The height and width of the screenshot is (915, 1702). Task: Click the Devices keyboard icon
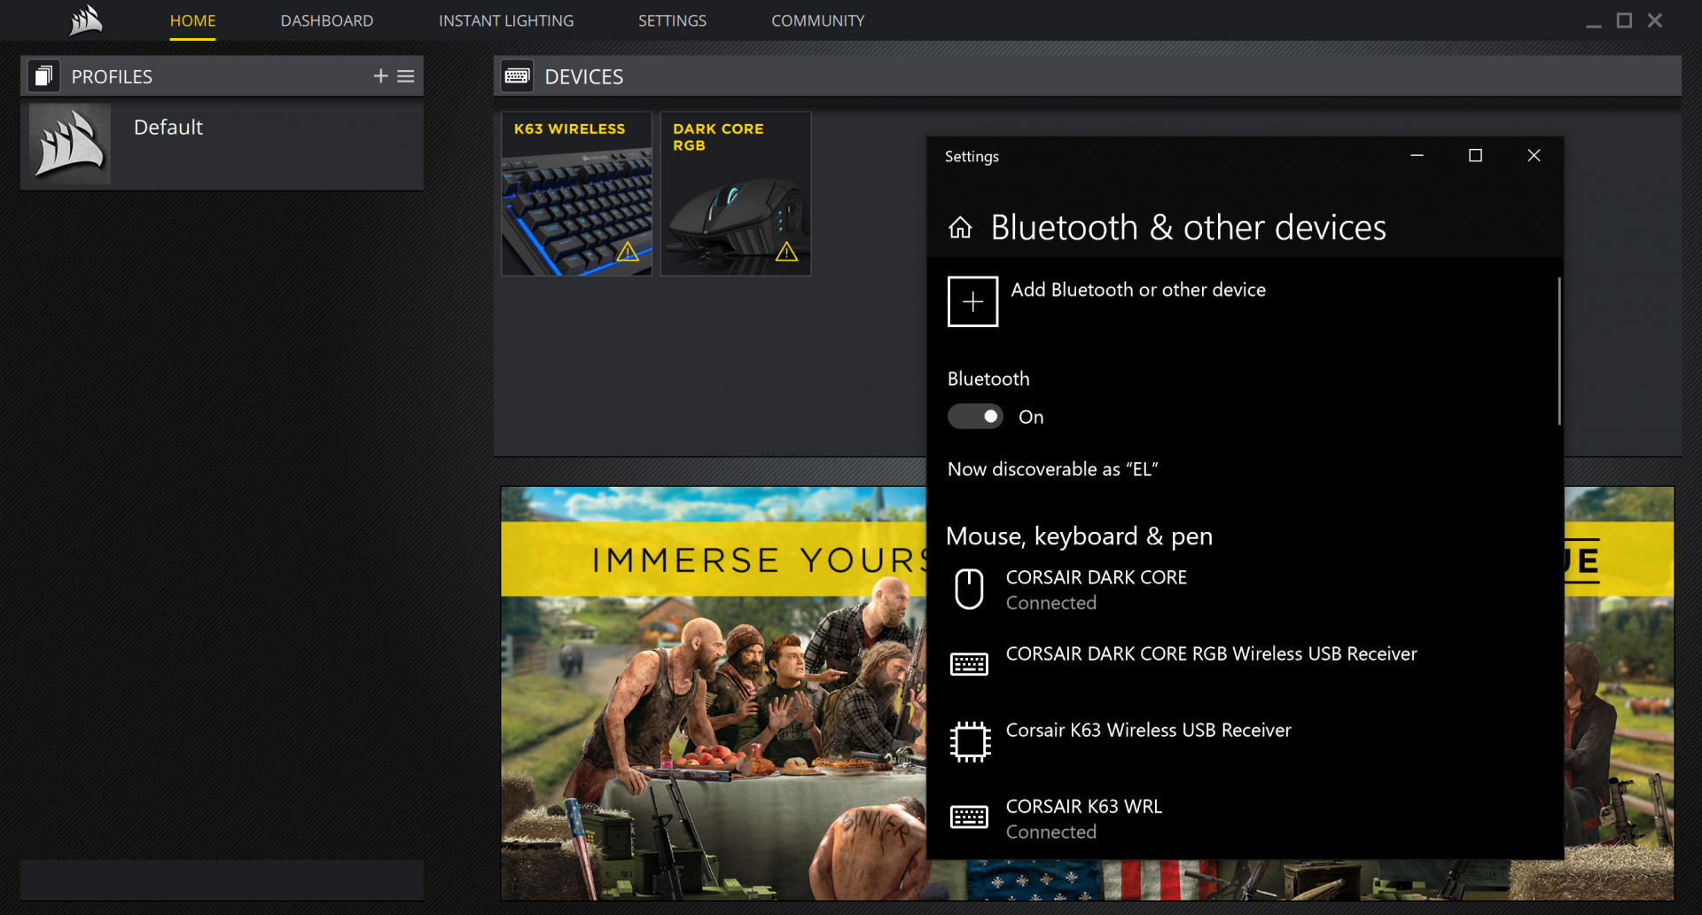click(x=518, y=76)
